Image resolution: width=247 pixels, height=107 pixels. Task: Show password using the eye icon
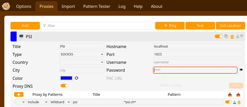[x=241, y=70]
